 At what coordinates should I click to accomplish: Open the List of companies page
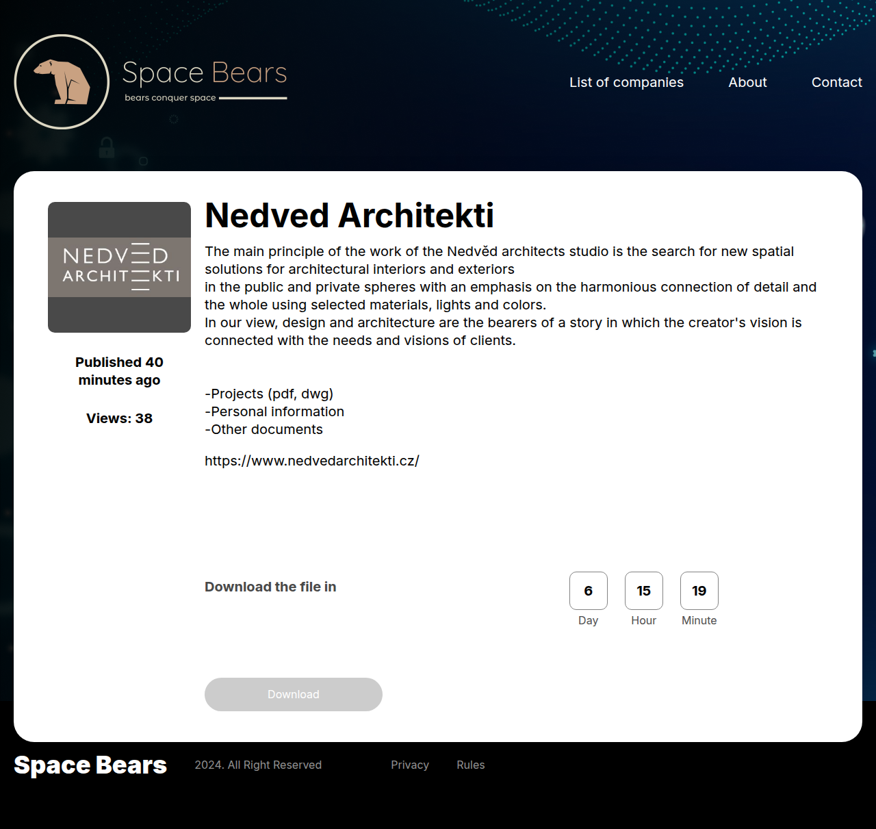(x=626, y=82)
